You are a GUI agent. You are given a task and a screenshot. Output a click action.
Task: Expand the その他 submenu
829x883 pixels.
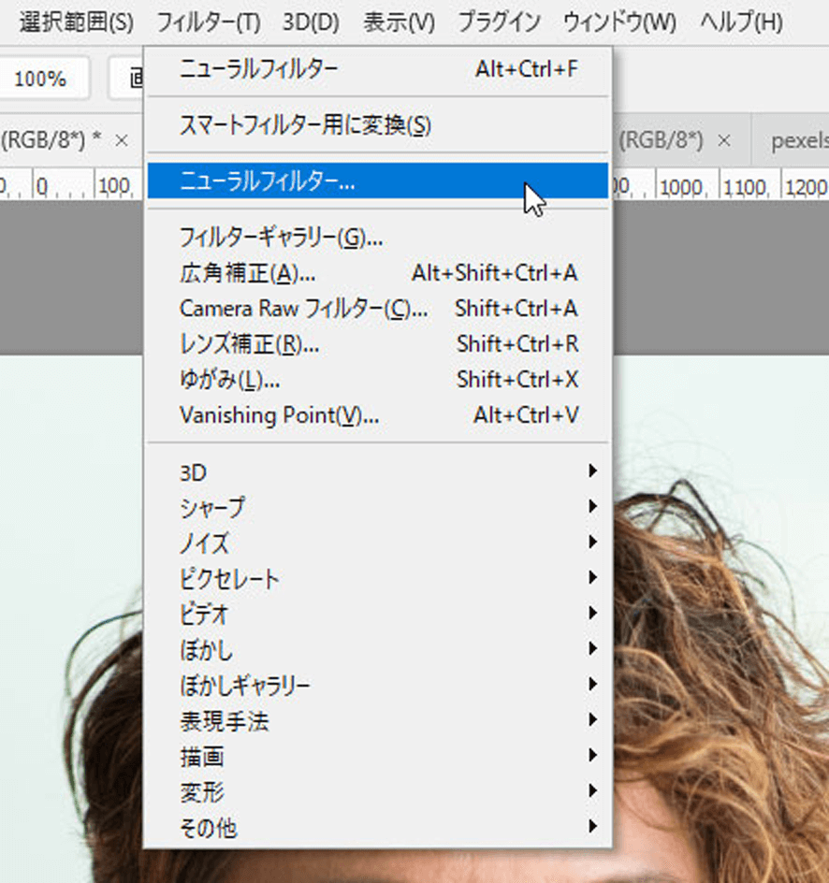(x=378, y=827)
